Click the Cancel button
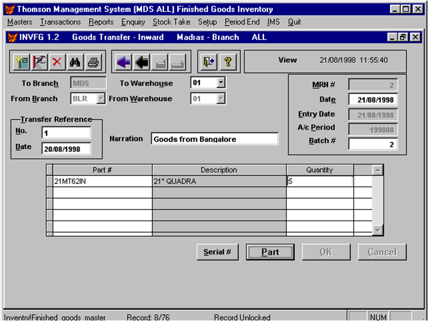 click(x=382, y=252)
